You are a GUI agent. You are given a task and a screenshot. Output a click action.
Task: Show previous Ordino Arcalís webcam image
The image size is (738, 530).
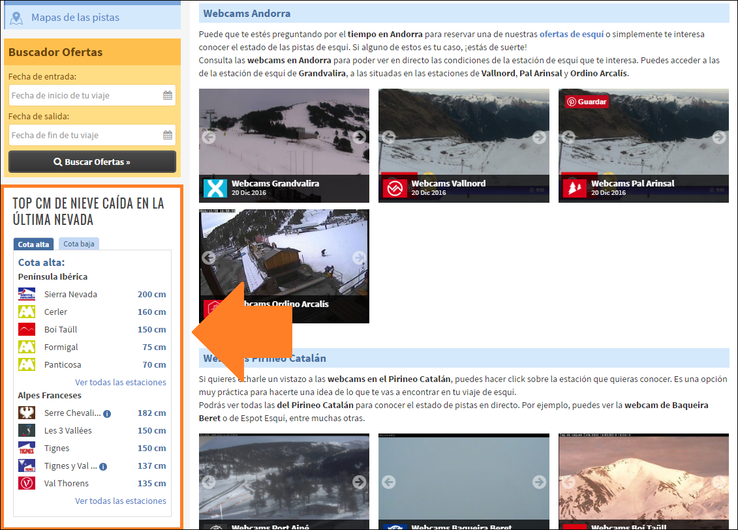click(209, 258)
